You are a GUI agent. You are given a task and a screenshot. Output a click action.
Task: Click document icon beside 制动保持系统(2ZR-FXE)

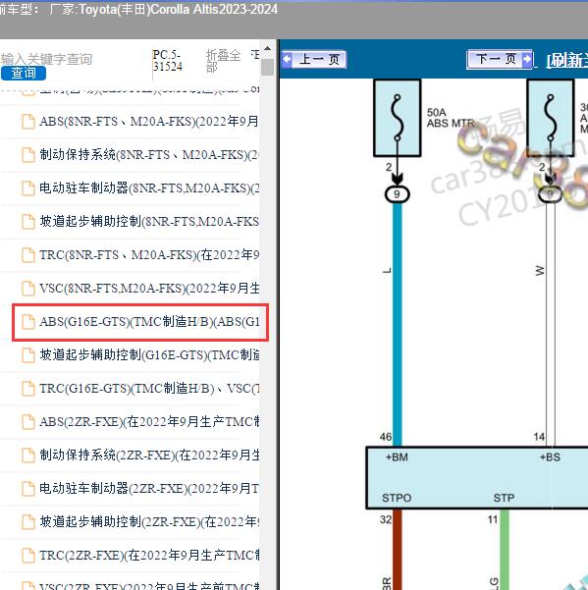point(28,456)
